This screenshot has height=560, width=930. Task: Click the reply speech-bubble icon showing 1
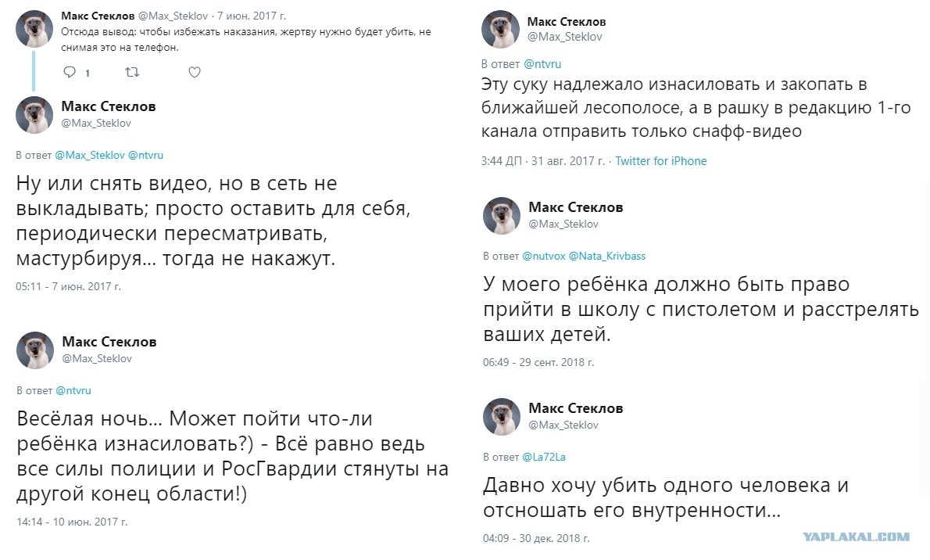coord(70,73)
